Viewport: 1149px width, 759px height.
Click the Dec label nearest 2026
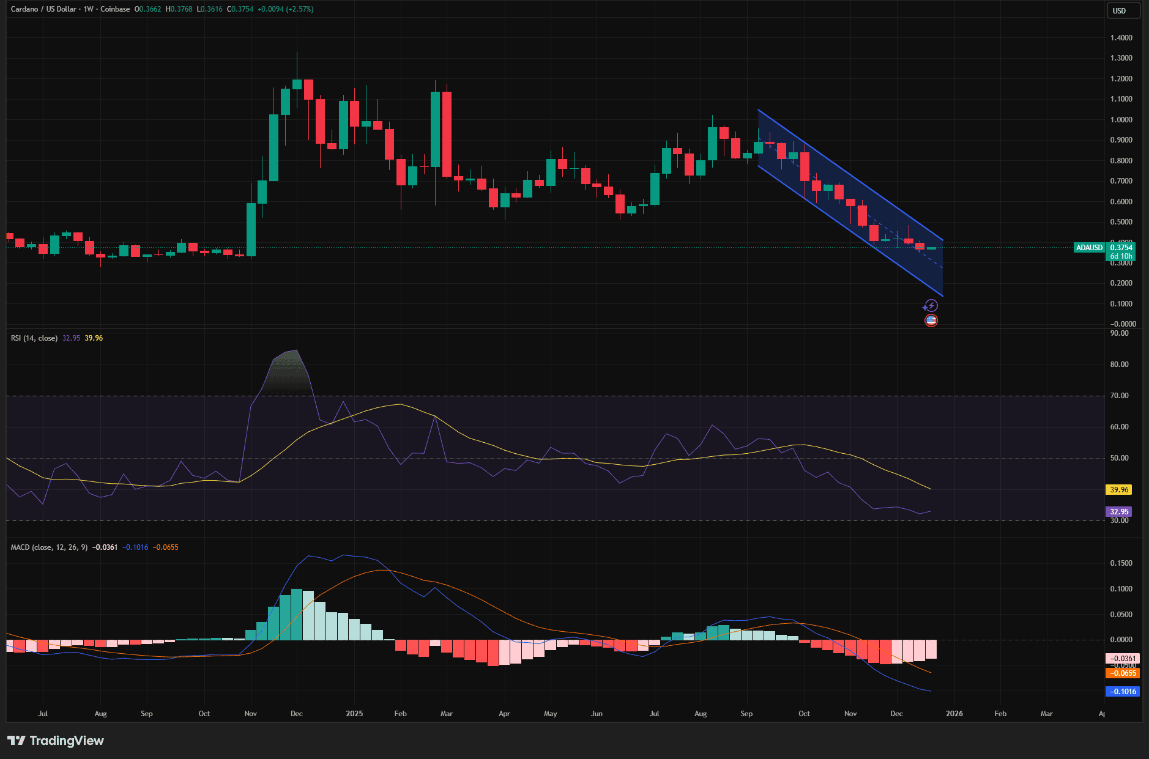pos(896,714)
